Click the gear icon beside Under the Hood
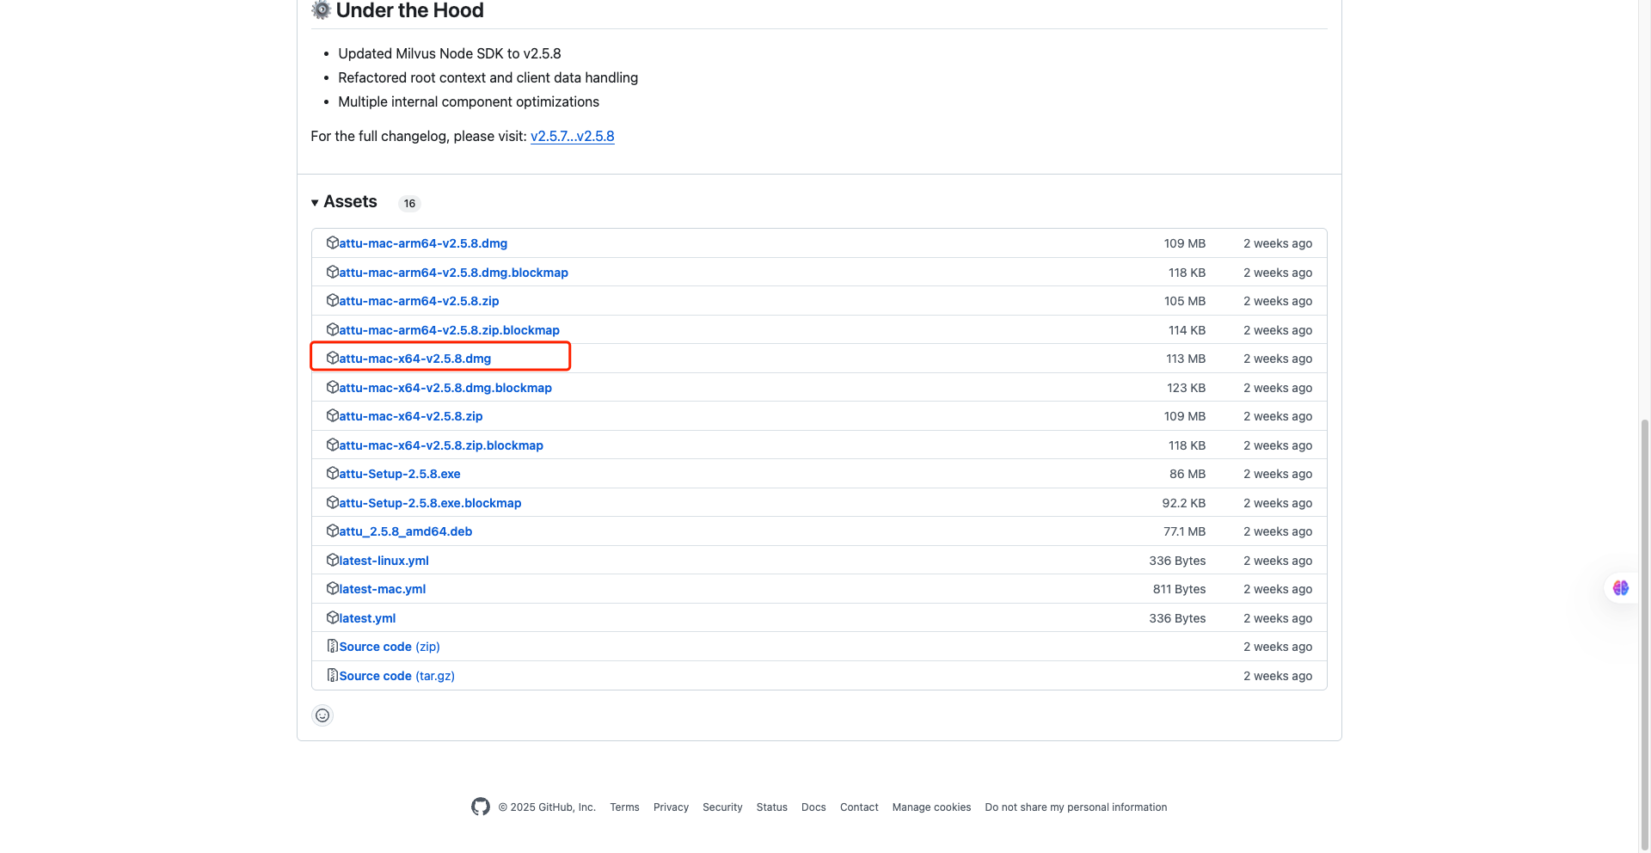Screen dimensions: 1651x853 [322, 9]
